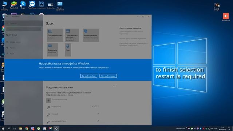Open date, time and regional formatting link
233x131 pixels.
(x=133, y=39)
